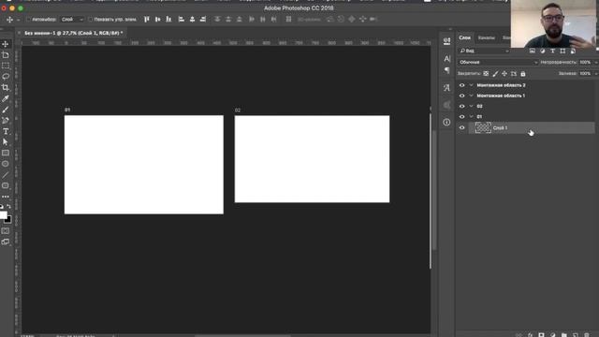
Task: Toggle Quick Mask mode
Action: (6, 231)
